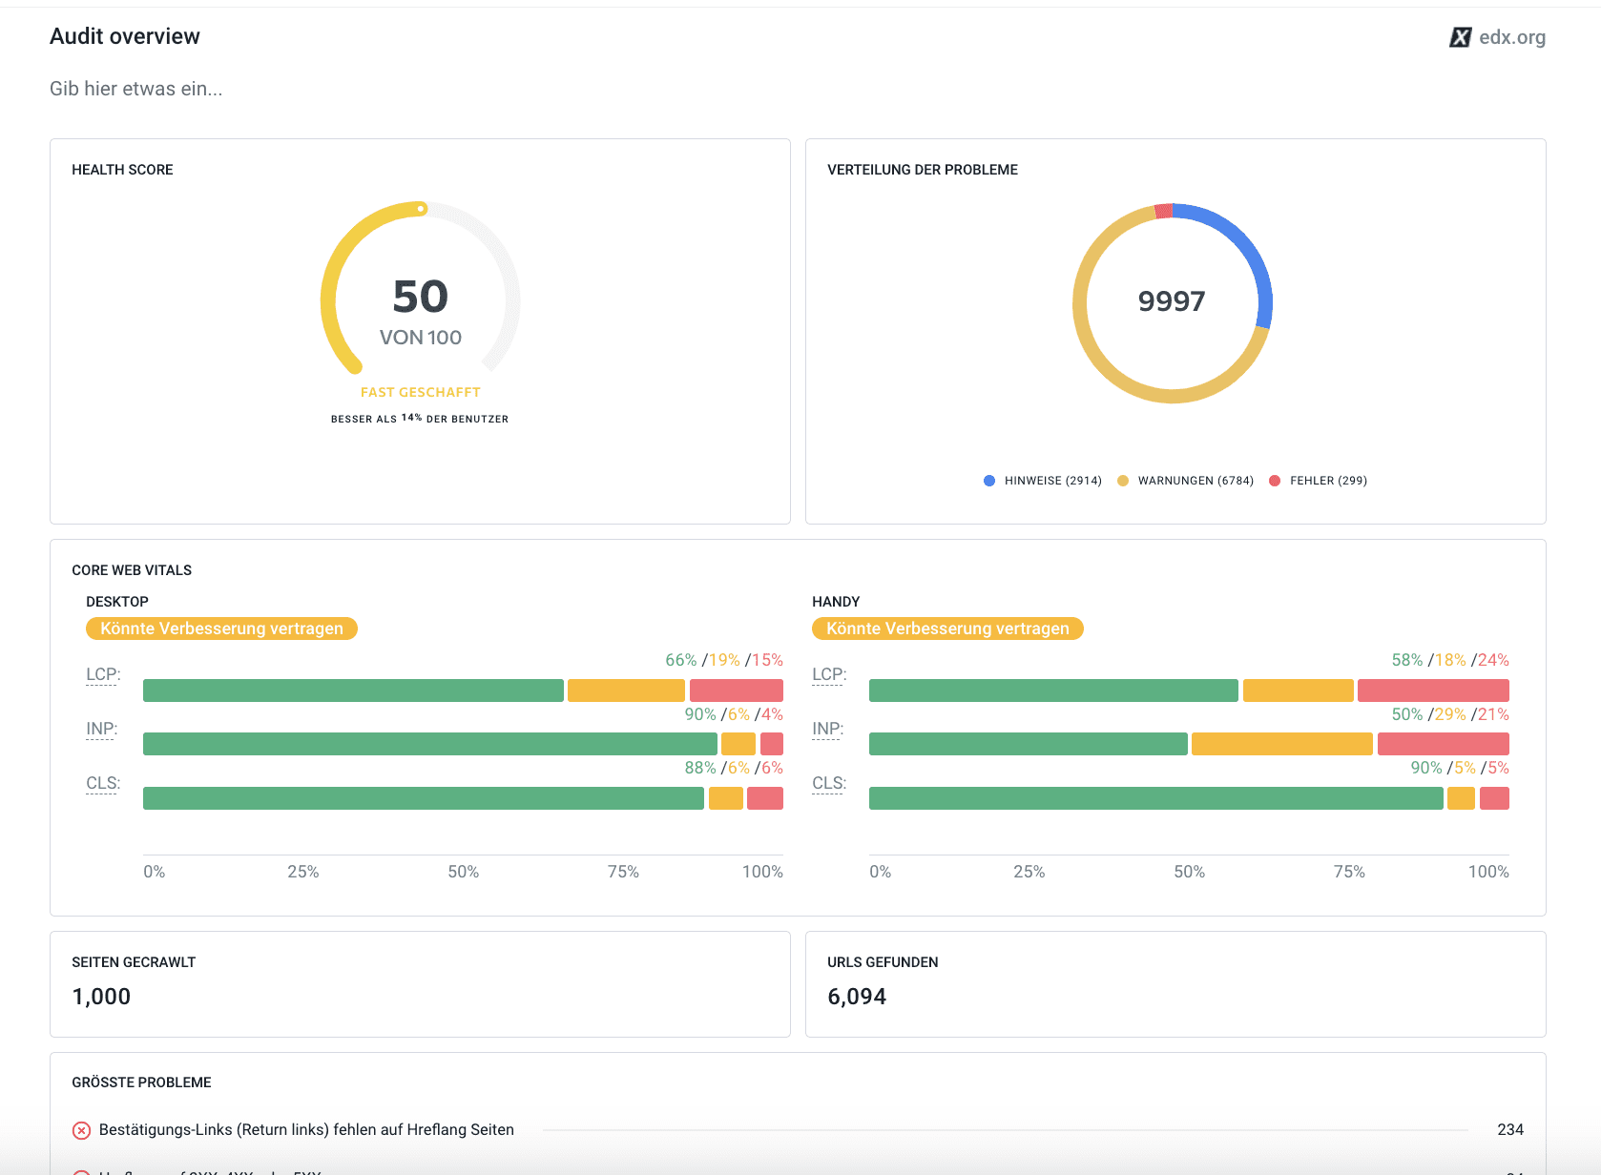
Task: Click the yellow WARNUNGEN legend dot
Action: [1123, 481]
